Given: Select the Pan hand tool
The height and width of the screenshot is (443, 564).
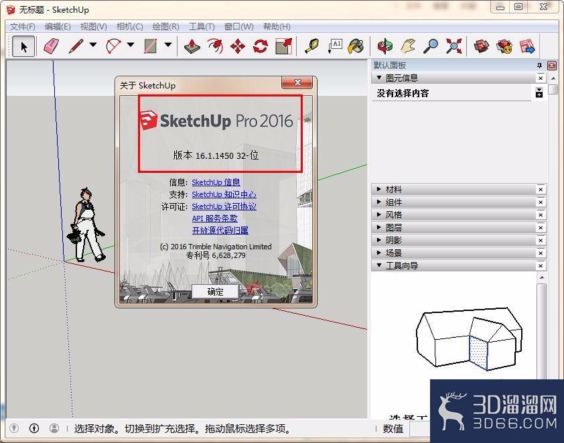Looking at the screenshot, I should click(x=408, y=46).
